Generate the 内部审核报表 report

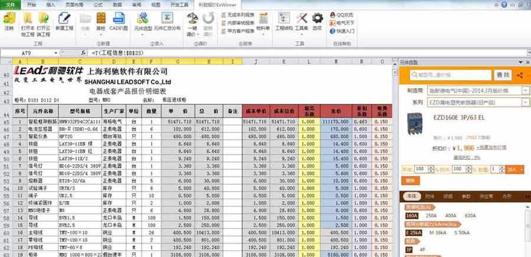[x=238, y=23]
